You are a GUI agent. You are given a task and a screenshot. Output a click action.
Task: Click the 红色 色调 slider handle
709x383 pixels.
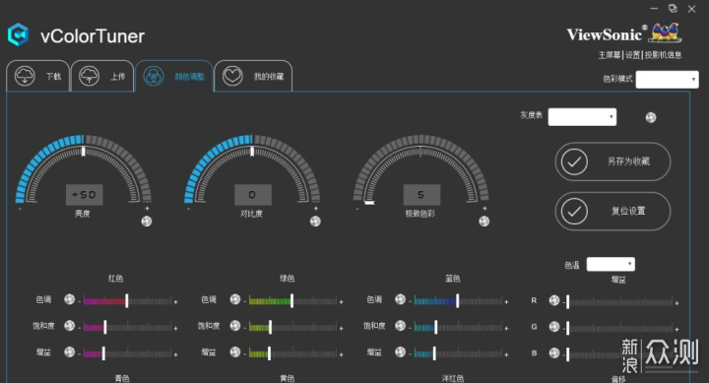click(127, 300)
